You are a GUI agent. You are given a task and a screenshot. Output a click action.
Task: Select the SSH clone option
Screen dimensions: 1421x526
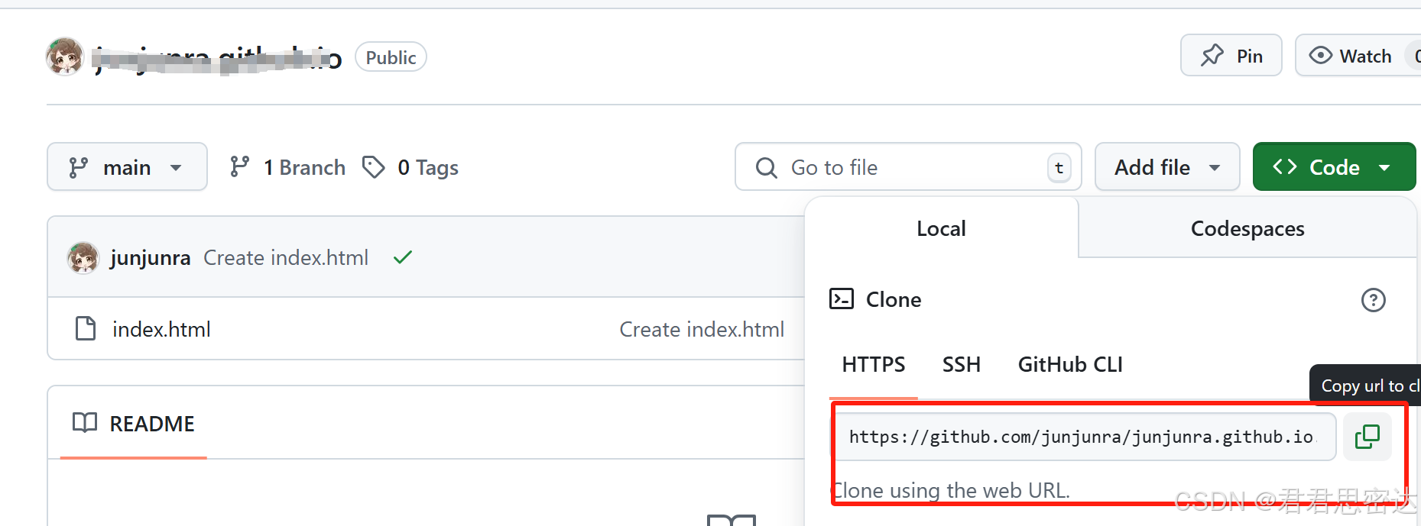tap(961, 364)
